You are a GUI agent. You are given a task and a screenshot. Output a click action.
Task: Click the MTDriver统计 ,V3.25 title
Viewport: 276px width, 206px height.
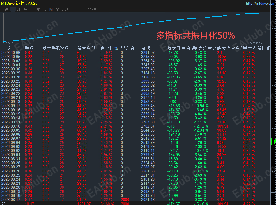tap(19, 3)
